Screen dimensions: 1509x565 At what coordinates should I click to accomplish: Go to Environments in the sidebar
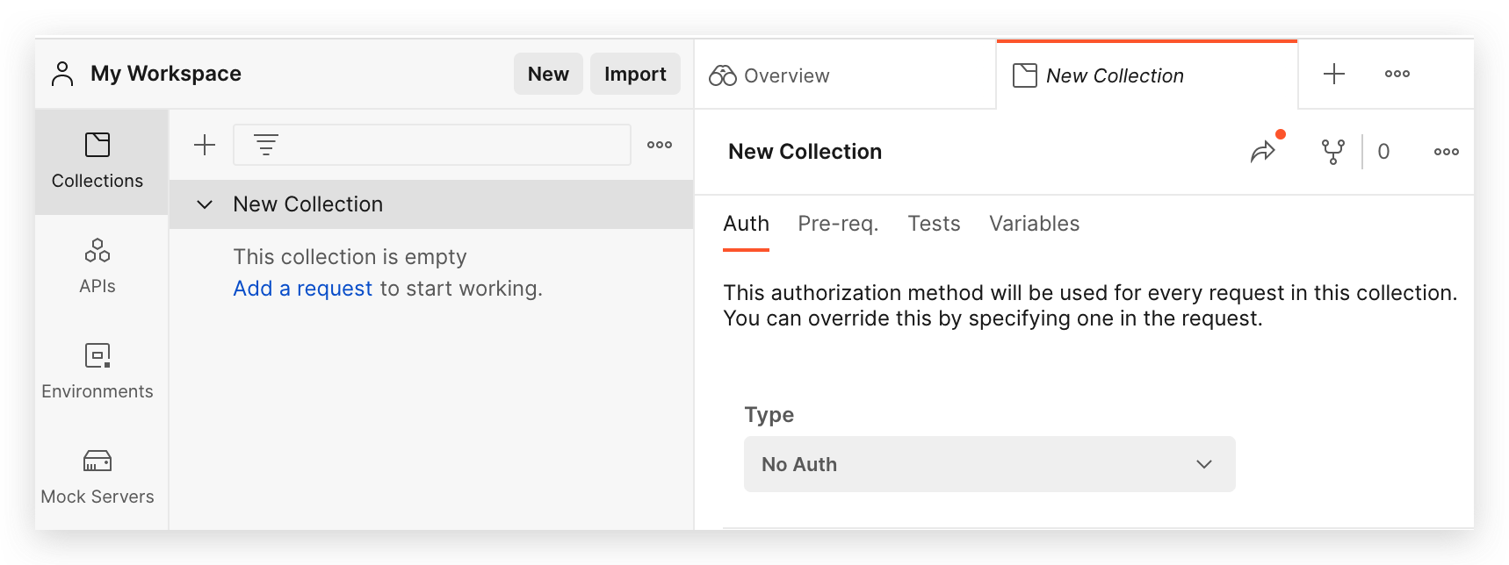click(97, 371)
